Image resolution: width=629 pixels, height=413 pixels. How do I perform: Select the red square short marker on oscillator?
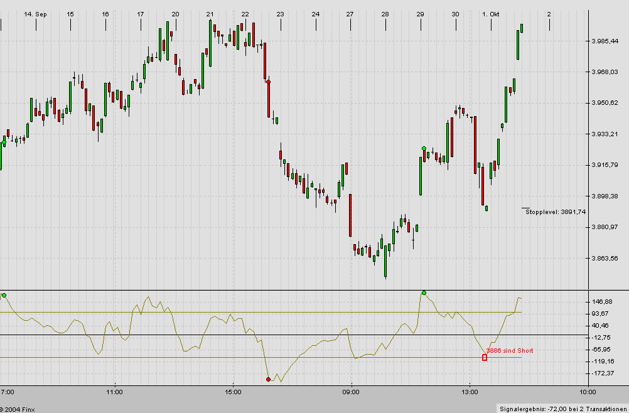point(484,358)
